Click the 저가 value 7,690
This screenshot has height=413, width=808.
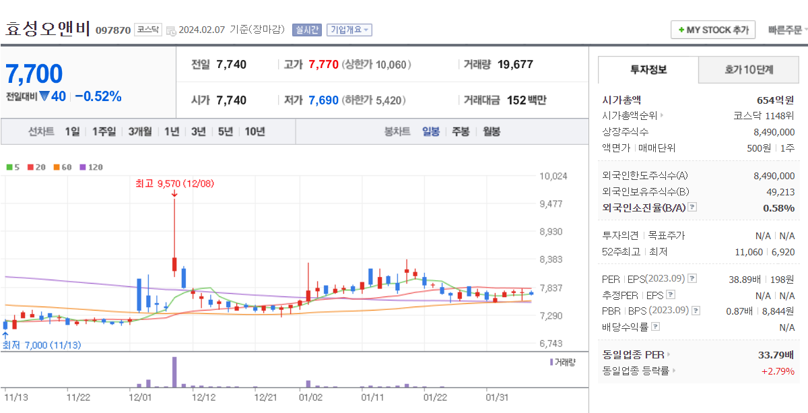[x=323, y=100]
